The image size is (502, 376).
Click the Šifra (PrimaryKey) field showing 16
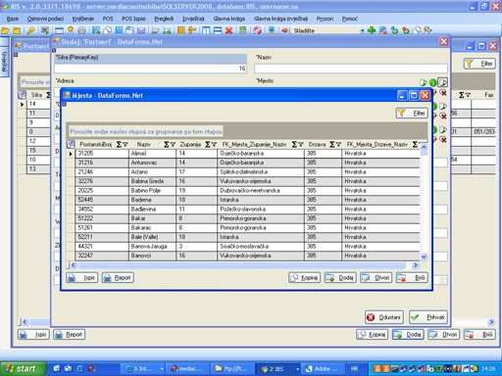click(x=150, y=69)
